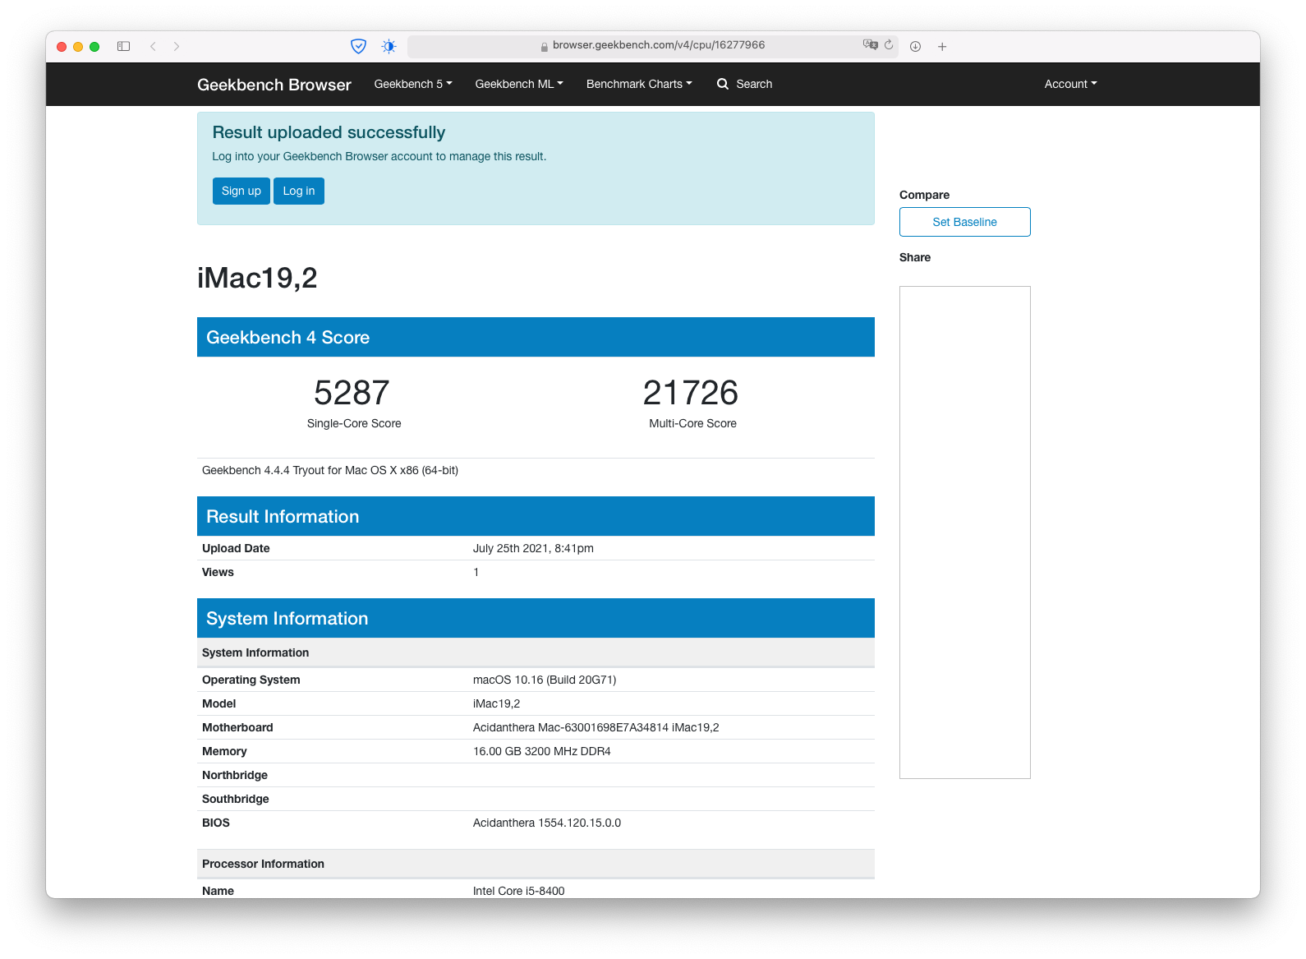
Task: Click the 16.00 GB 3200 MHz DDR4 value
Action: (542, 751)
